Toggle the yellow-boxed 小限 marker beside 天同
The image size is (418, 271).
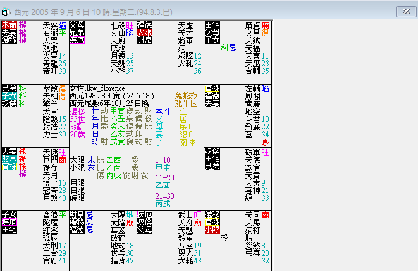pyautogui.click(x=212, y=230)
